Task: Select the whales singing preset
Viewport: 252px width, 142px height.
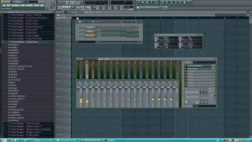Action: pos(17,118)
